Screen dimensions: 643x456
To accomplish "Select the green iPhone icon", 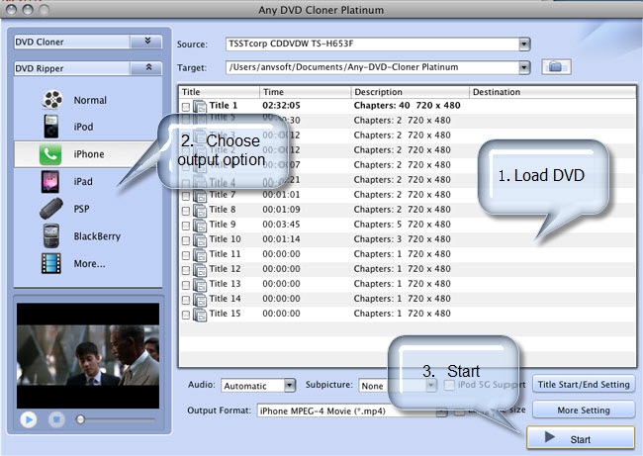I will [50, 154].
